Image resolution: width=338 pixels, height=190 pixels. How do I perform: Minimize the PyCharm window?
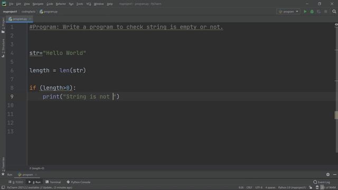tap(307, 4)
